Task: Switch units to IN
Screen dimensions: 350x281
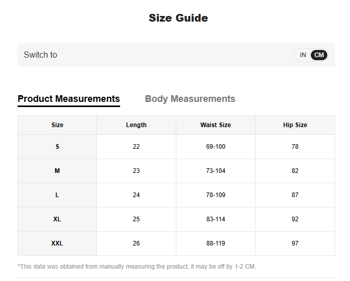Action: [x=303, y=55]
